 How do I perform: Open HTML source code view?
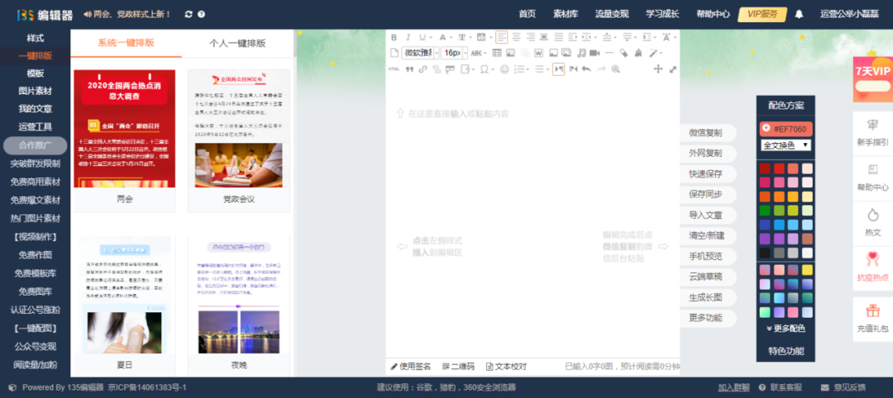(394, 69)
